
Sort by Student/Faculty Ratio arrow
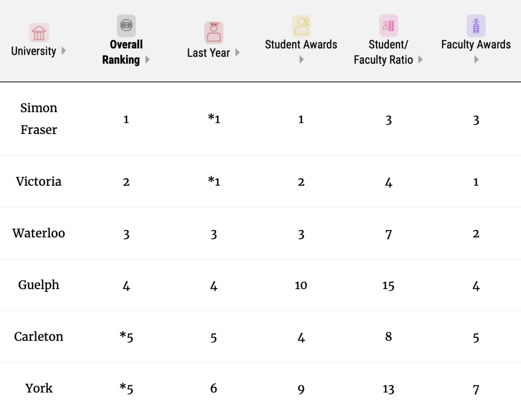click(x=421, y=60)
